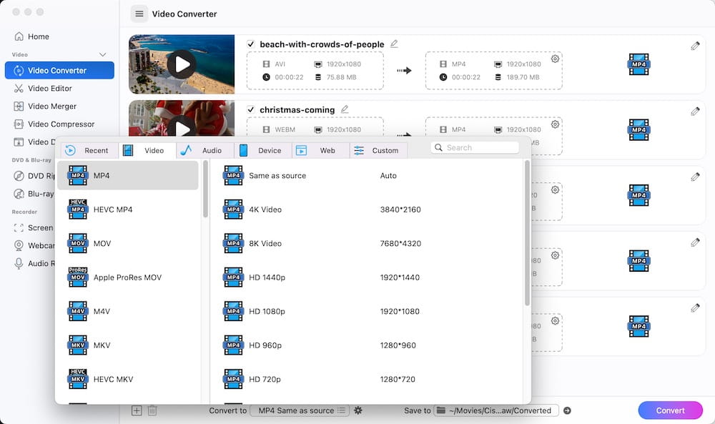715x424 pixels.
Task: Click the DVD Ripper disc icon
Action: tap(19, 176)
